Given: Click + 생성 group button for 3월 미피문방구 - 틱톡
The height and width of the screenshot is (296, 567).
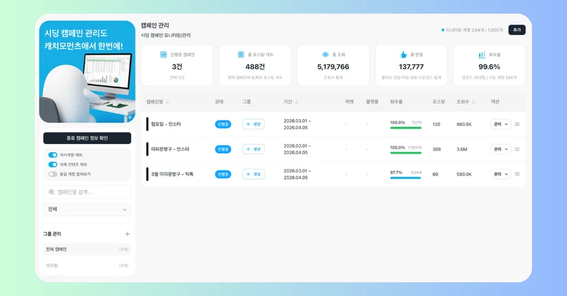Looking at the screenshot, I should 253,174.
